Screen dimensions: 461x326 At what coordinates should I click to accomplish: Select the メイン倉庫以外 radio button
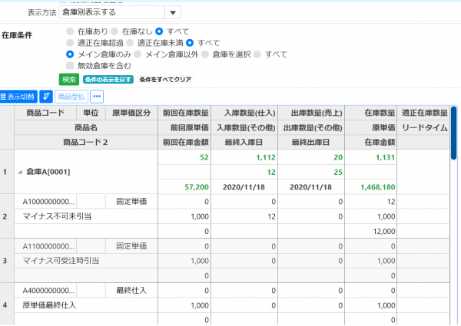pyautogui.click(x=138, y=54)
